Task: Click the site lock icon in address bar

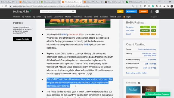Action: coord(11,6)
